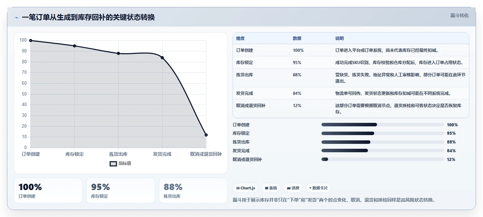Click the 12% figure right of the progress bar

pos(451,159)
